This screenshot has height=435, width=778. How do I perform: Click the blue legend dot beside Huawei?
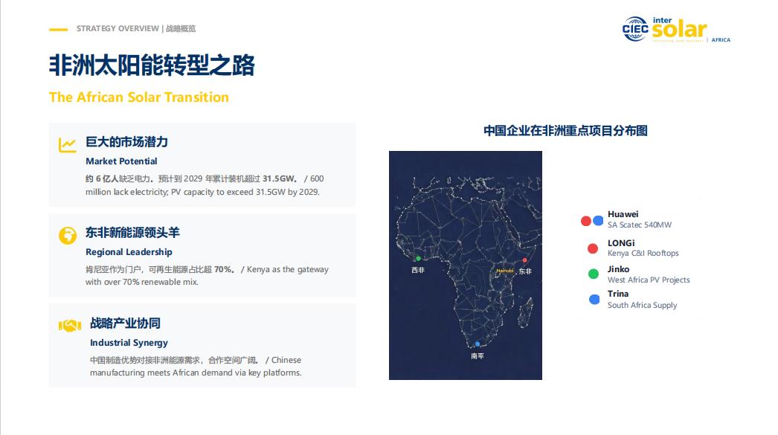pos(598,220)
